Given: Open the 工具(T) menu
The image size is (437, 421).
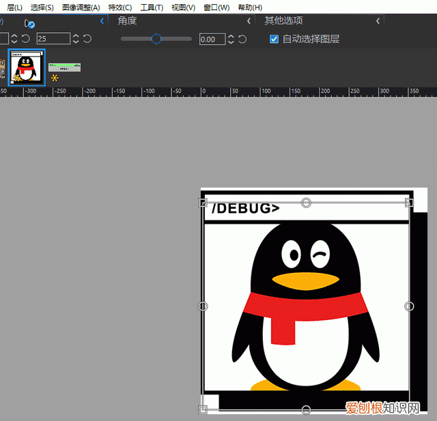Looking at the screenshot, I should pyautogui.click(x=152, y=8).
